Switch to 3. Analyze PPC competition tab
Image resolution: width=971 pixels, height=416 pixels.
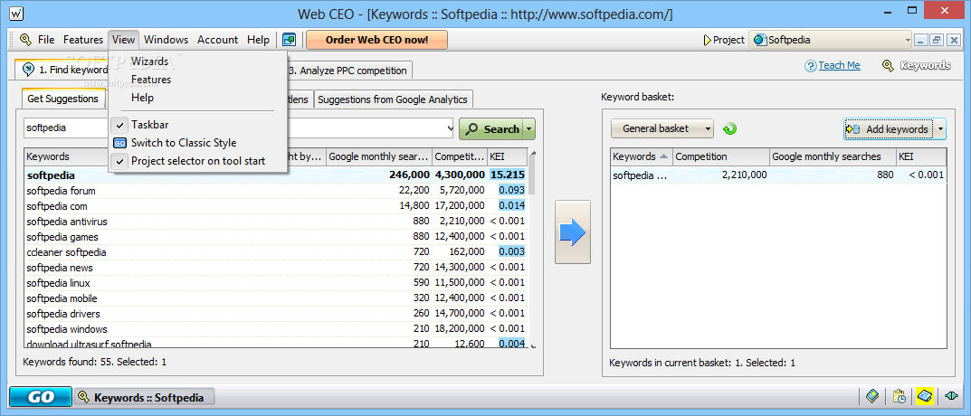(x=347, y=71)
